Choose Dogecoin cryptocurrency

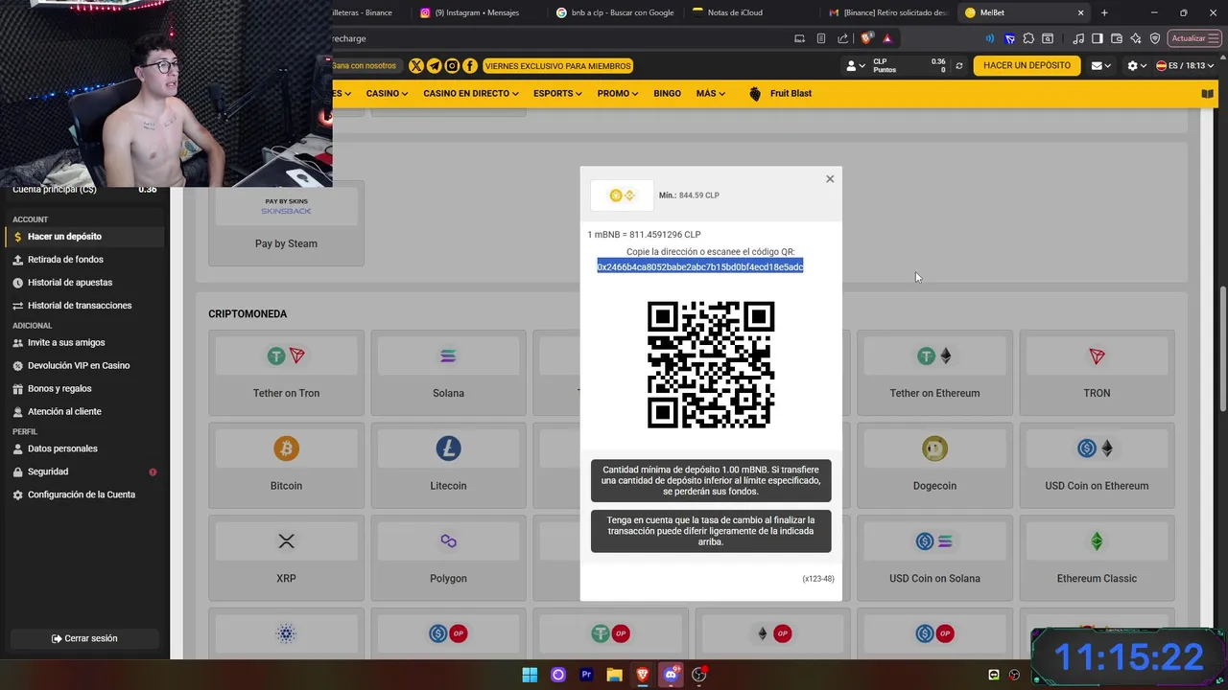click(934, 466)
